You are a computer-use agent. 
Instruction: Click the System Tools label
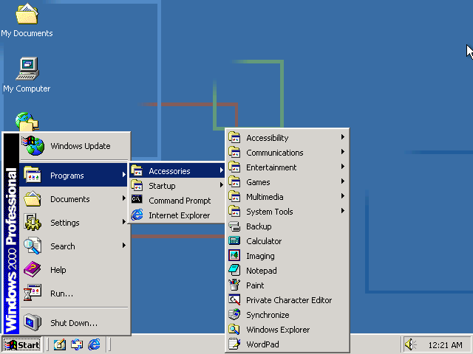(x=269, y=212)
